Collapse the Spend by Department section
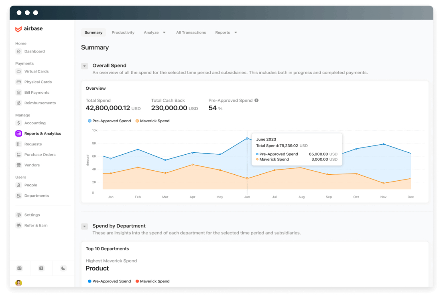The height and width of the screenshot is (301, 443). (84, 226)
